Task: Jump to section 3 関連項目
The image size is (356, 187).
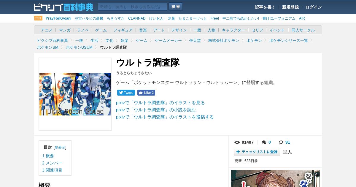Action: pos(52,170)
